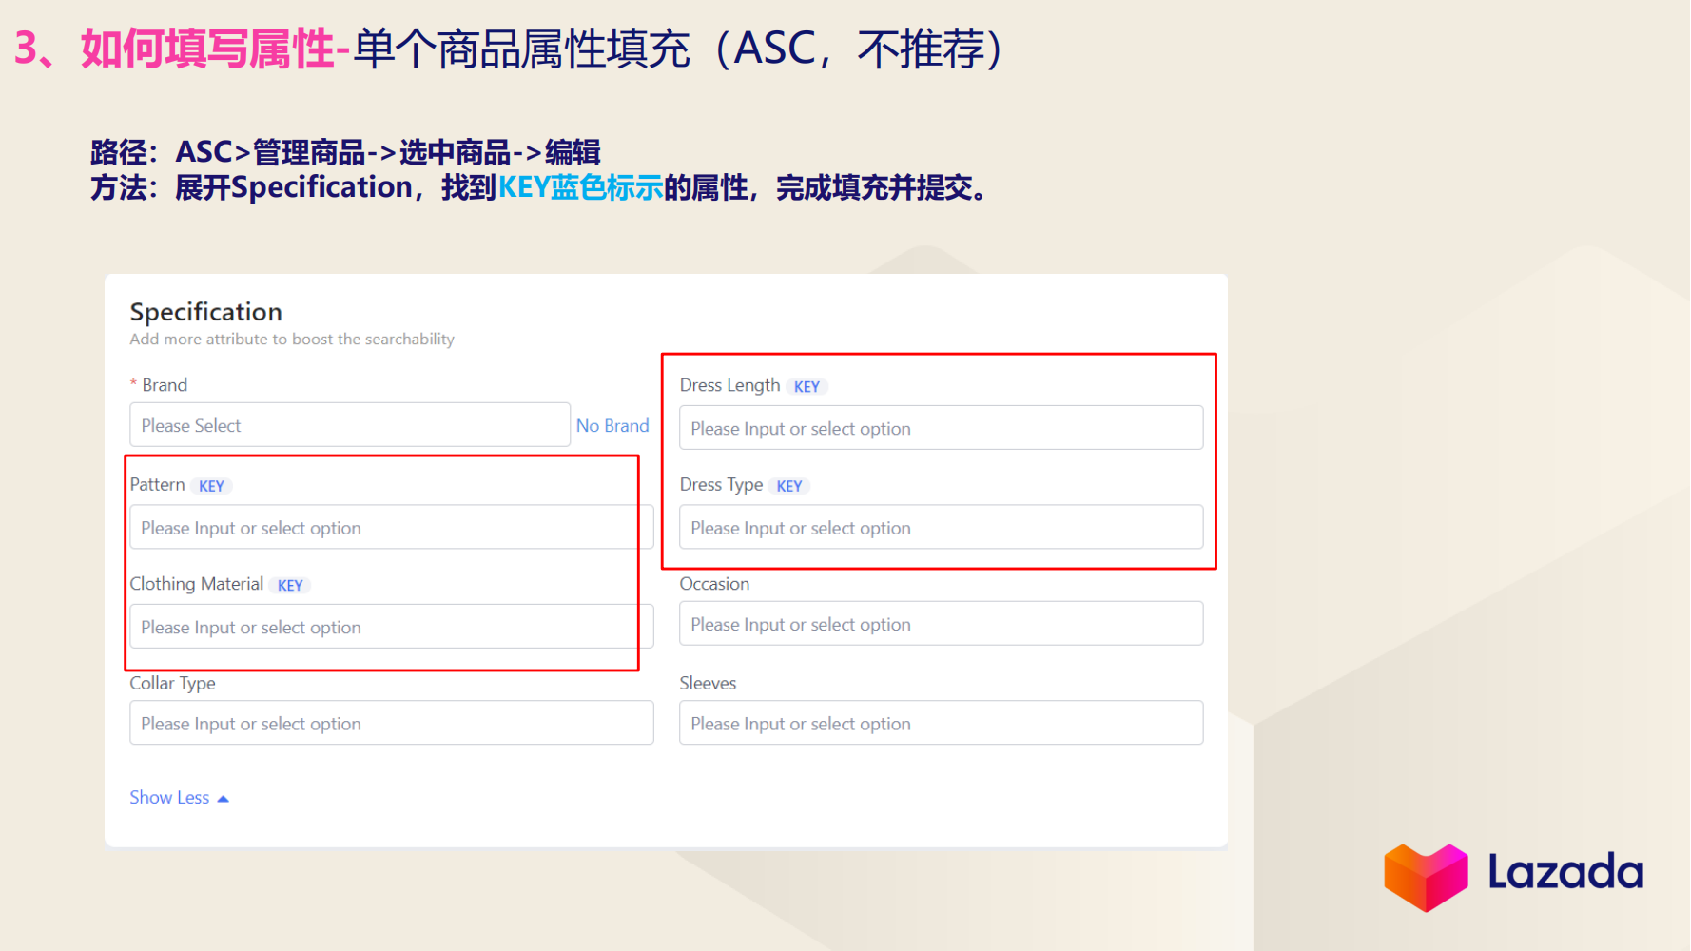Screen dimensions: 1691x951
Task: Click the Collar Type input field
Action: (x=390, y=723)
